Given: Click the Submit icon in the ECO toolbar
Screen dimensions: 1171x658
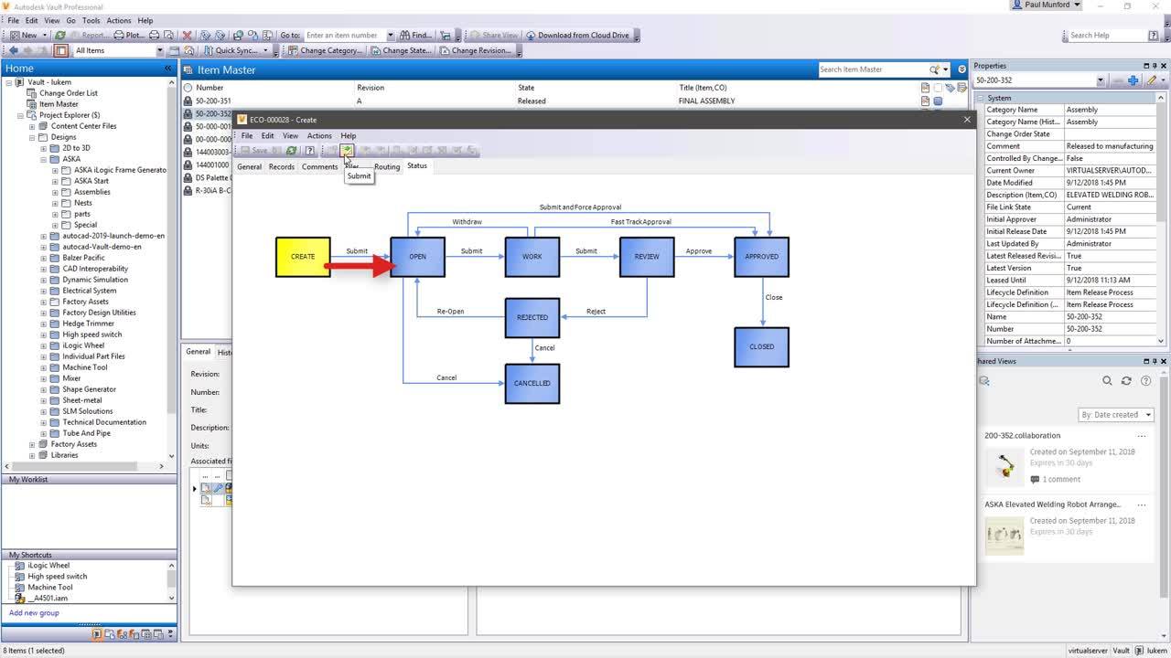Looking at the screenshot, I should click(x=346, y=151).
